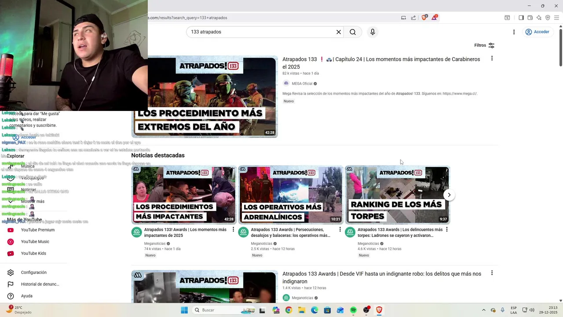Open Historial de denuncias in sidebar
This screenshot has height=317, width=563.
[33, 284]
